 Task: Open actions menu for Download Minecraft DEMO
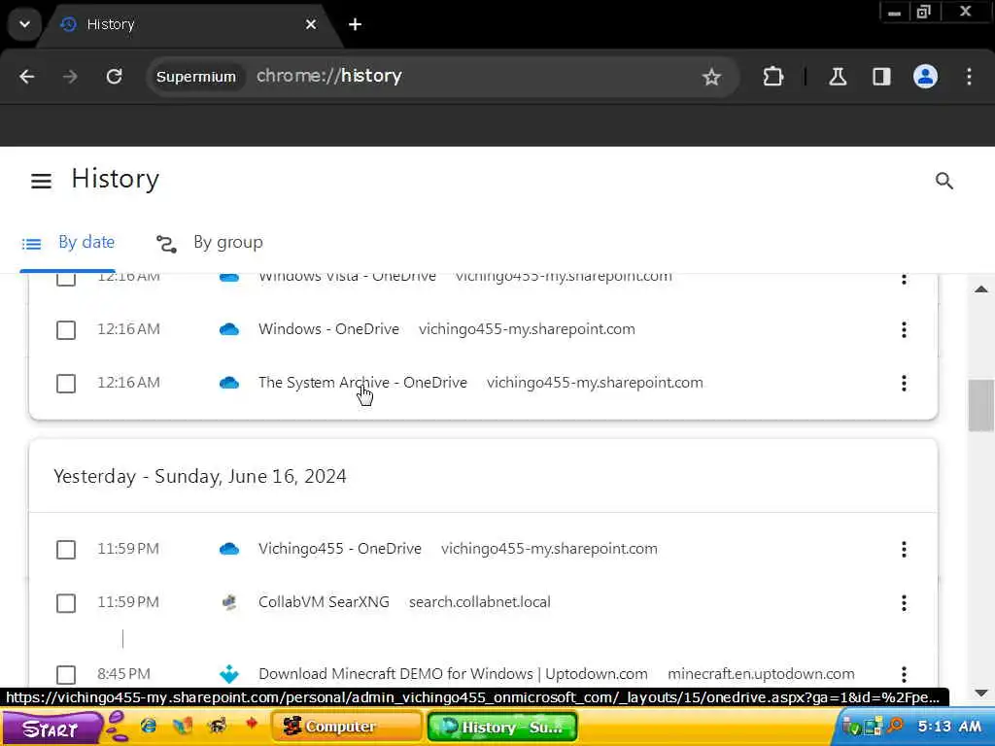click(x=905, y=674)
